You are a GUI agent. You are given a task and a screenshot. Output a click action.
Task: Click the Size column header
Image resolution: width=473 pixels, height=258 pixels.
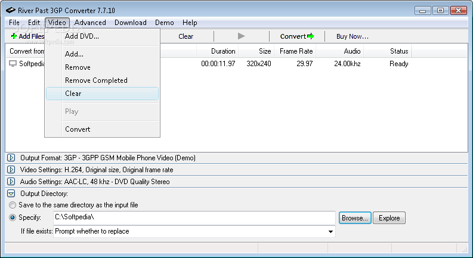(256, 51)
